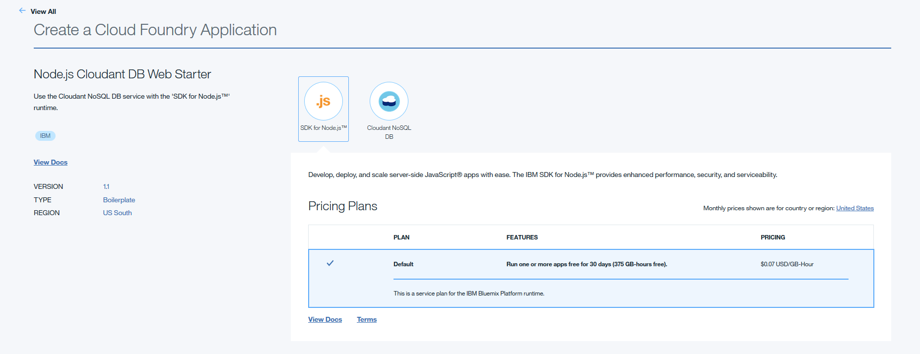
Task: Click the version value 1.1
Action: pos(106,186)
